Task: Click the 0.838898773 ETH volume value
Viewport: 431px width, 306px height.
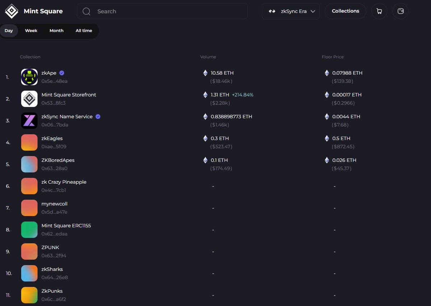Action: [231, 117]
